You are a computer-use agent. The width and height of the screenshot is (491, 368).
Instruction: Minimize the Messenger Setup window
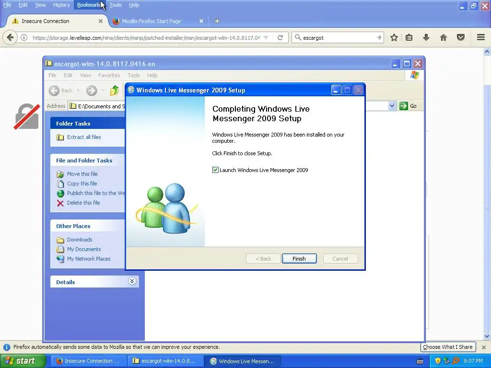coord(336,90)
